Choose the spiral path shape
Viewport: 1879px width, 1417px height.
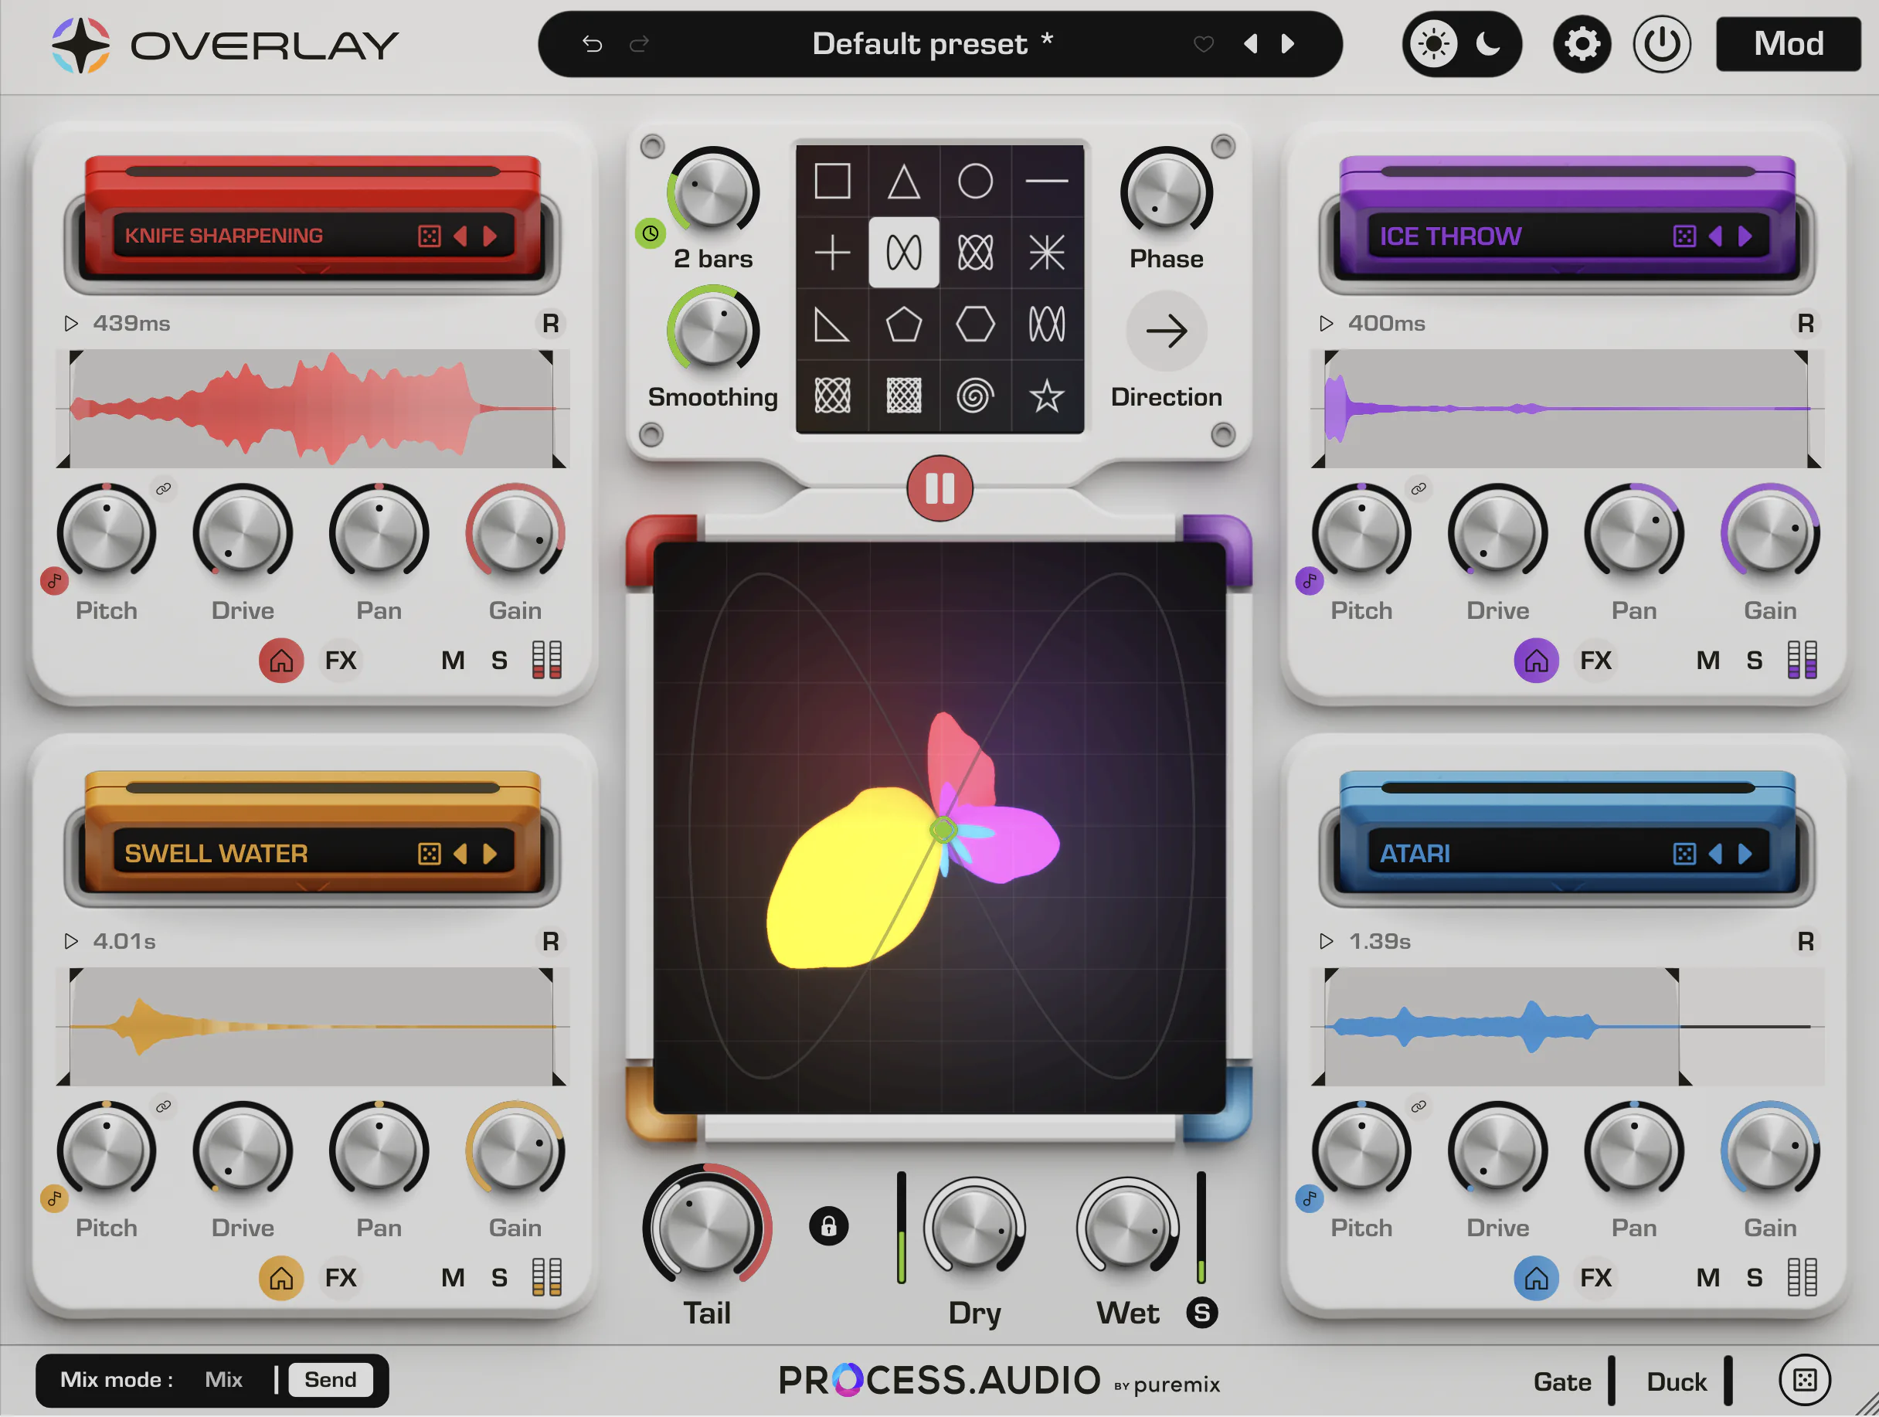pyautogui.click(x=975, y=396)
